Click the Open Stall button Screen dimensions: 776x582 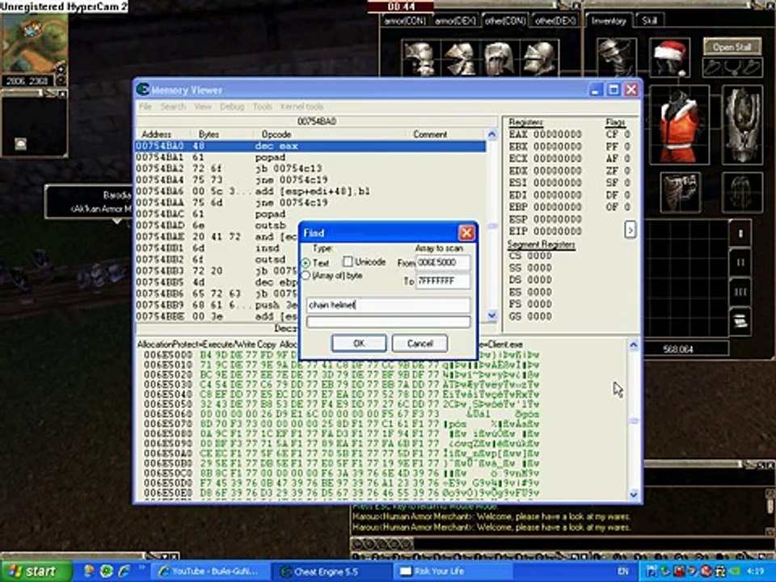click(x=732, y=47)
